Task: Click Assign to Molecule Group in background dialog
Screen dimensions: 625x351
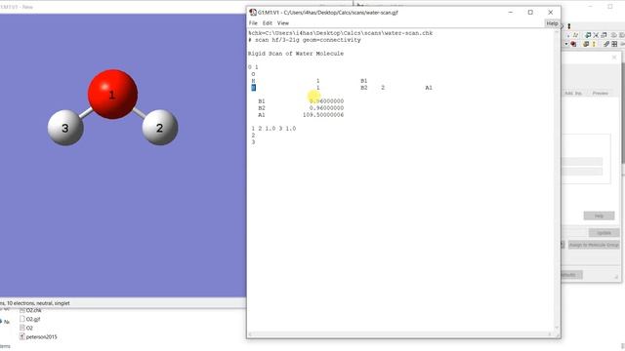Action: (x=594, y=245)
